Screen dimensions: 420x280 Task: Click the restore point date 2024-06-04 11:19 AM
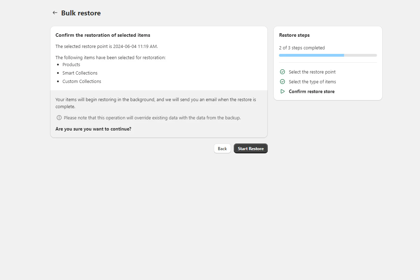(x=135, y=46)
